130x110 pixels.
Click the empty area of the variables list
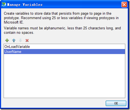click(x=64, y=76)
